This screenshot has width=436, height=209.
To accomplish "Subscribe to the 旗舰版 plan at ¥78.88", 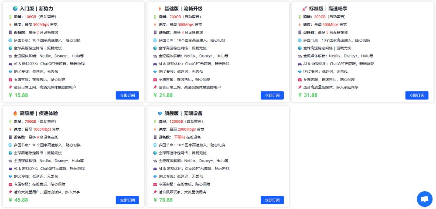I will tap(272, 200).
